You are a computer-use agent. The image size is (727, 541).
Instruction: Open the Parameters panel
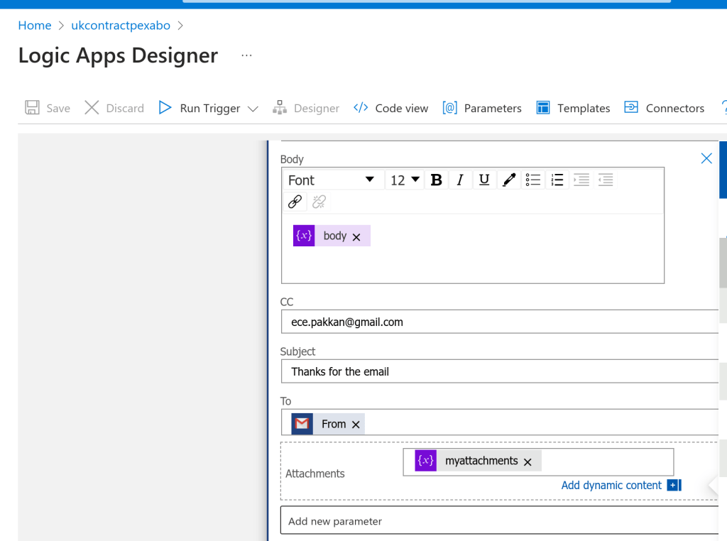point(482,108)
